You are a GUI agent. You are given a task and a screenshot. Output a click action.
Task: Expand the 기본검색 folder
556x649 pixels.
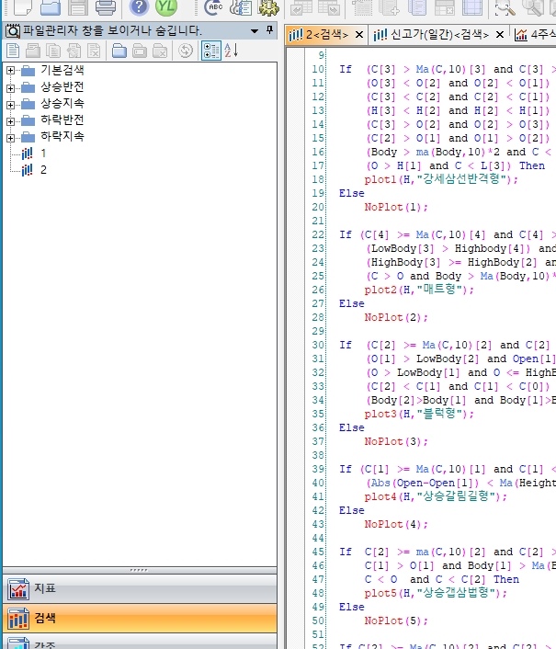11,71
